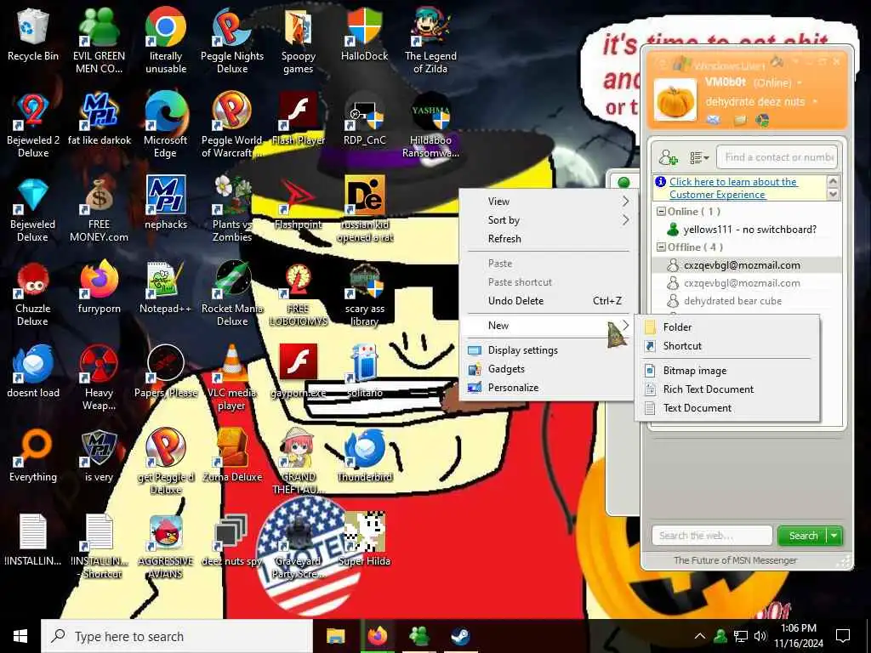
Task: Open the Chrome shortcut labeled literally unusable
Action: (166, 39)
